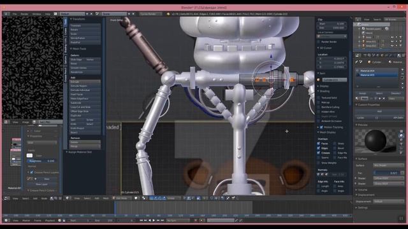Click the Duplicate button in Add section
This screenshot has width=408, height=229.
[85, 116]
